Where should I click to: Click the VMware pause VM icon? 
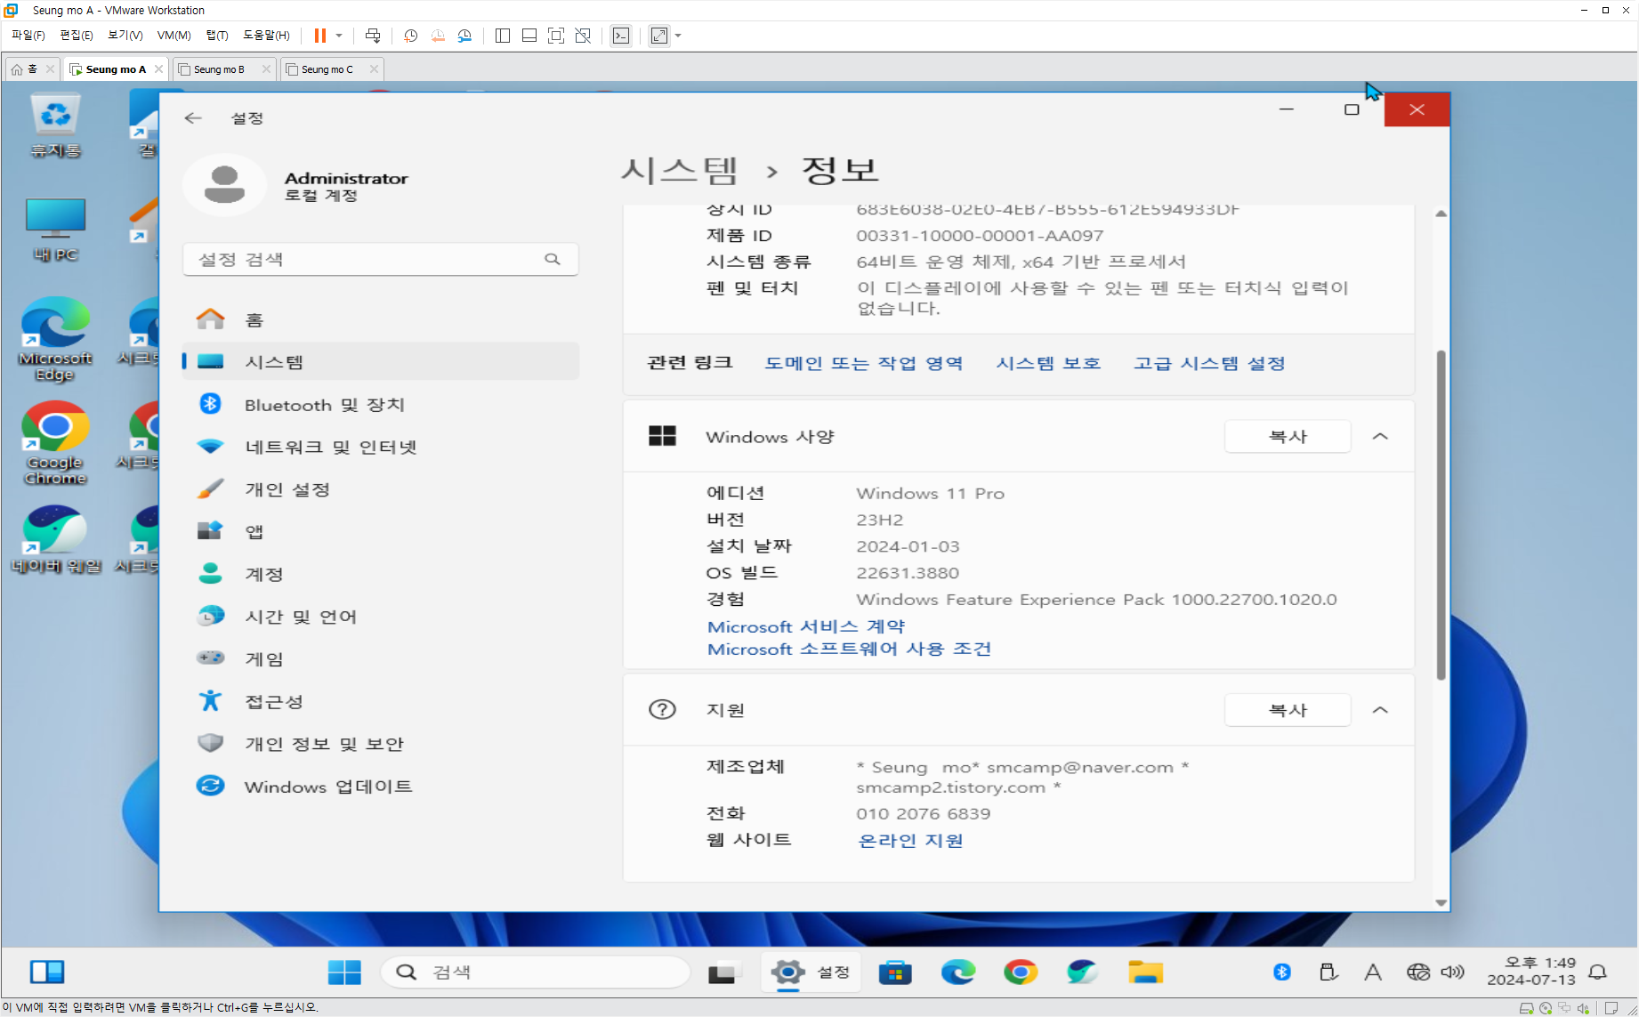319,36
